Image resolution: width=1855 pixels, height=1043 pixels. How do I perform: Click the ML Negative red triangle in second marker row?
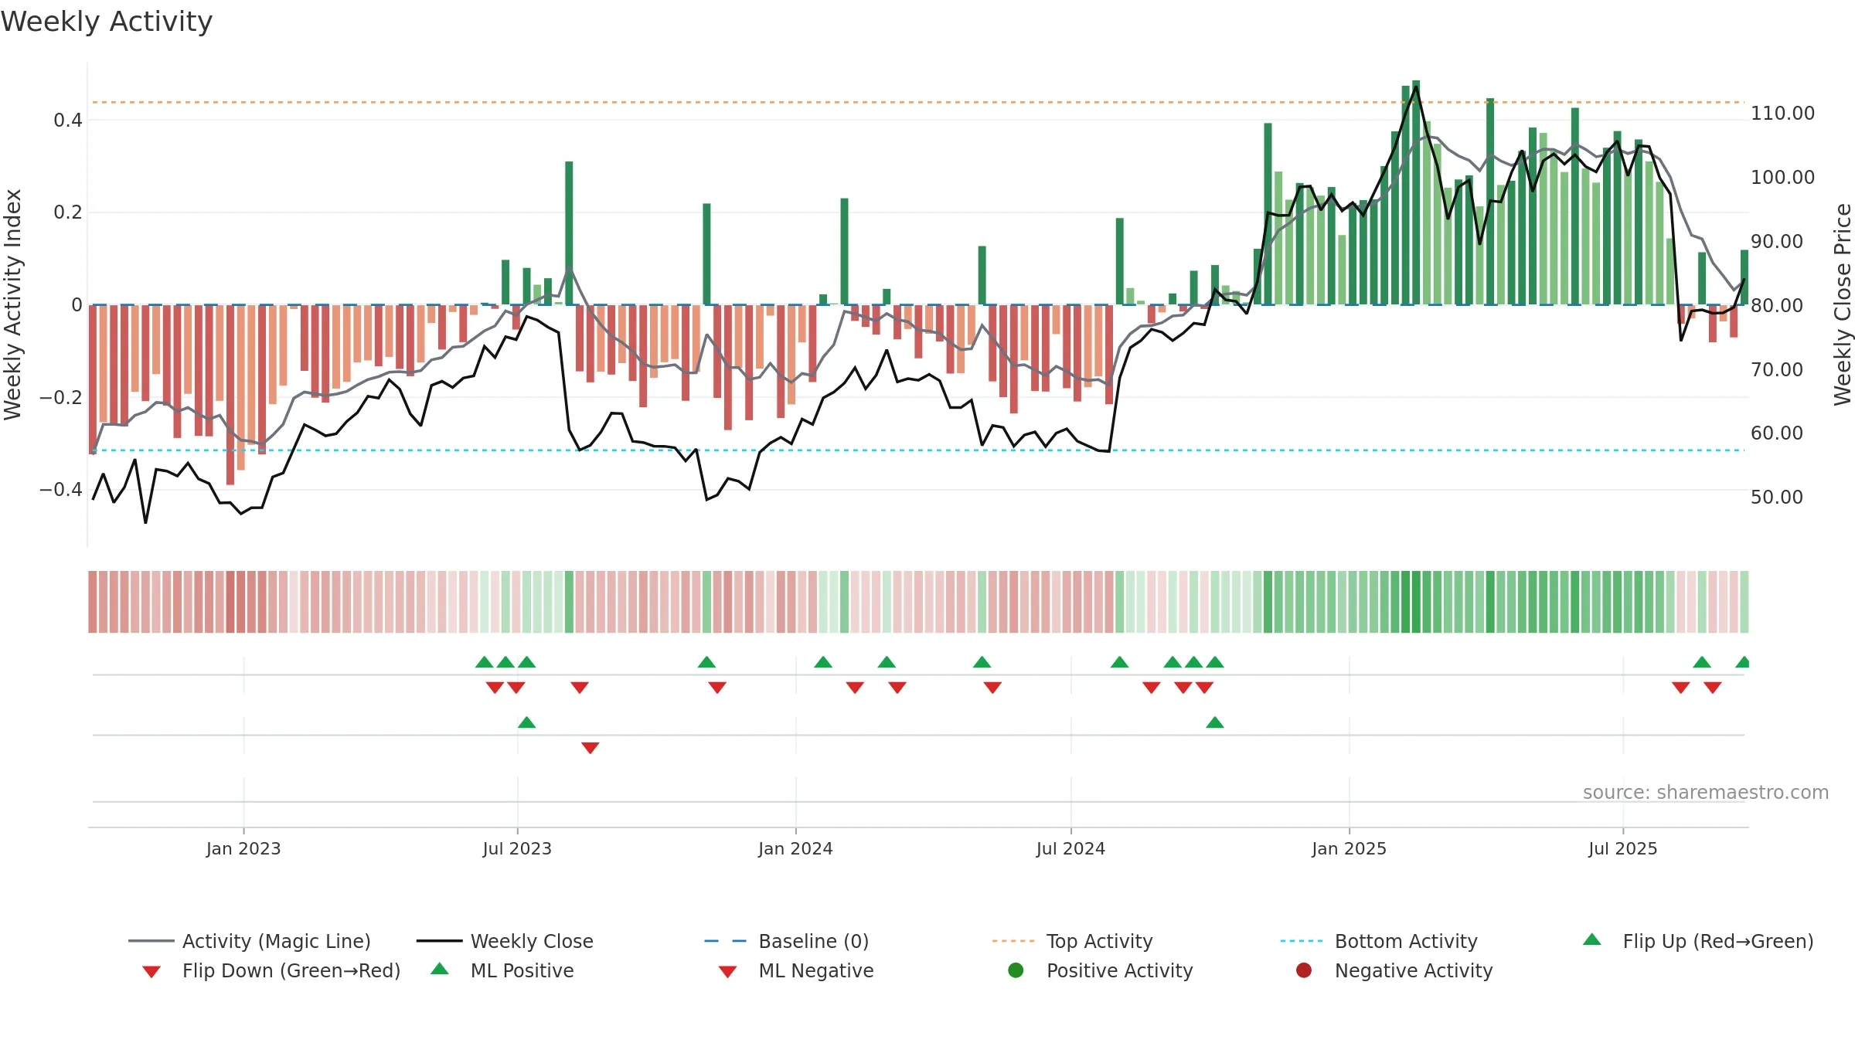click(x=591, y=748)
